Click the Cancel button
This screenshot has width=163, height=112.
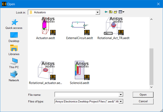click(x=143, y=101)
